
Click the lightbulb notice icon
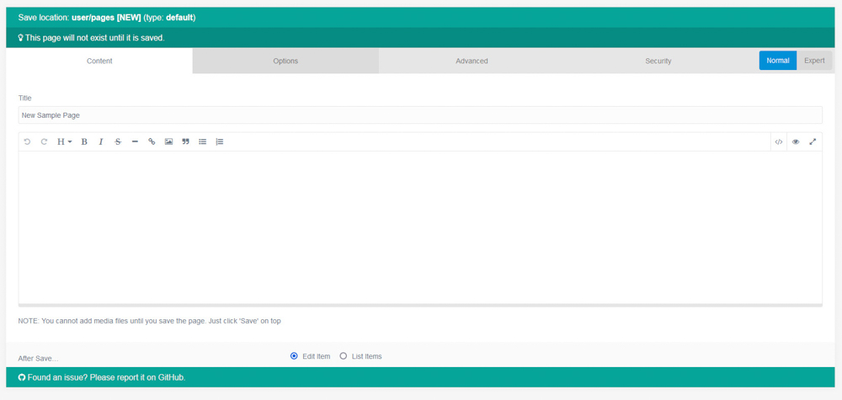coord(21,38)
